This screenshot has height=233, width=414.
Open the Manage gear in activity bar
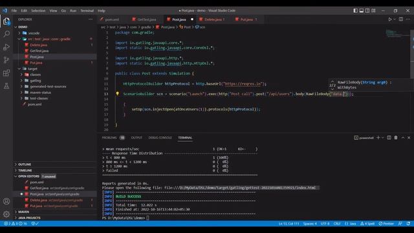pos(6,214)
